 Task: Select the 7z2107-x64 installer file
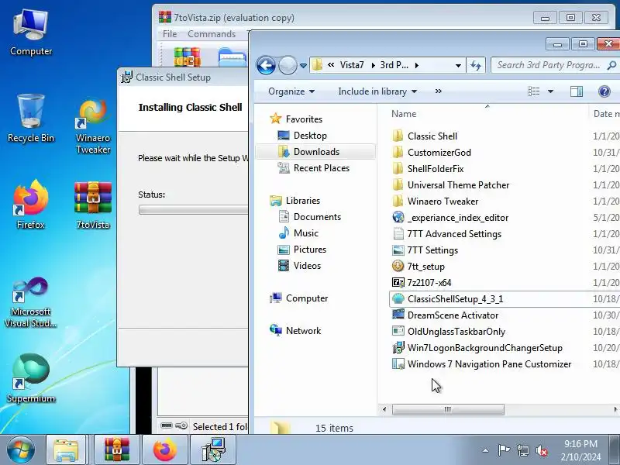429,283
